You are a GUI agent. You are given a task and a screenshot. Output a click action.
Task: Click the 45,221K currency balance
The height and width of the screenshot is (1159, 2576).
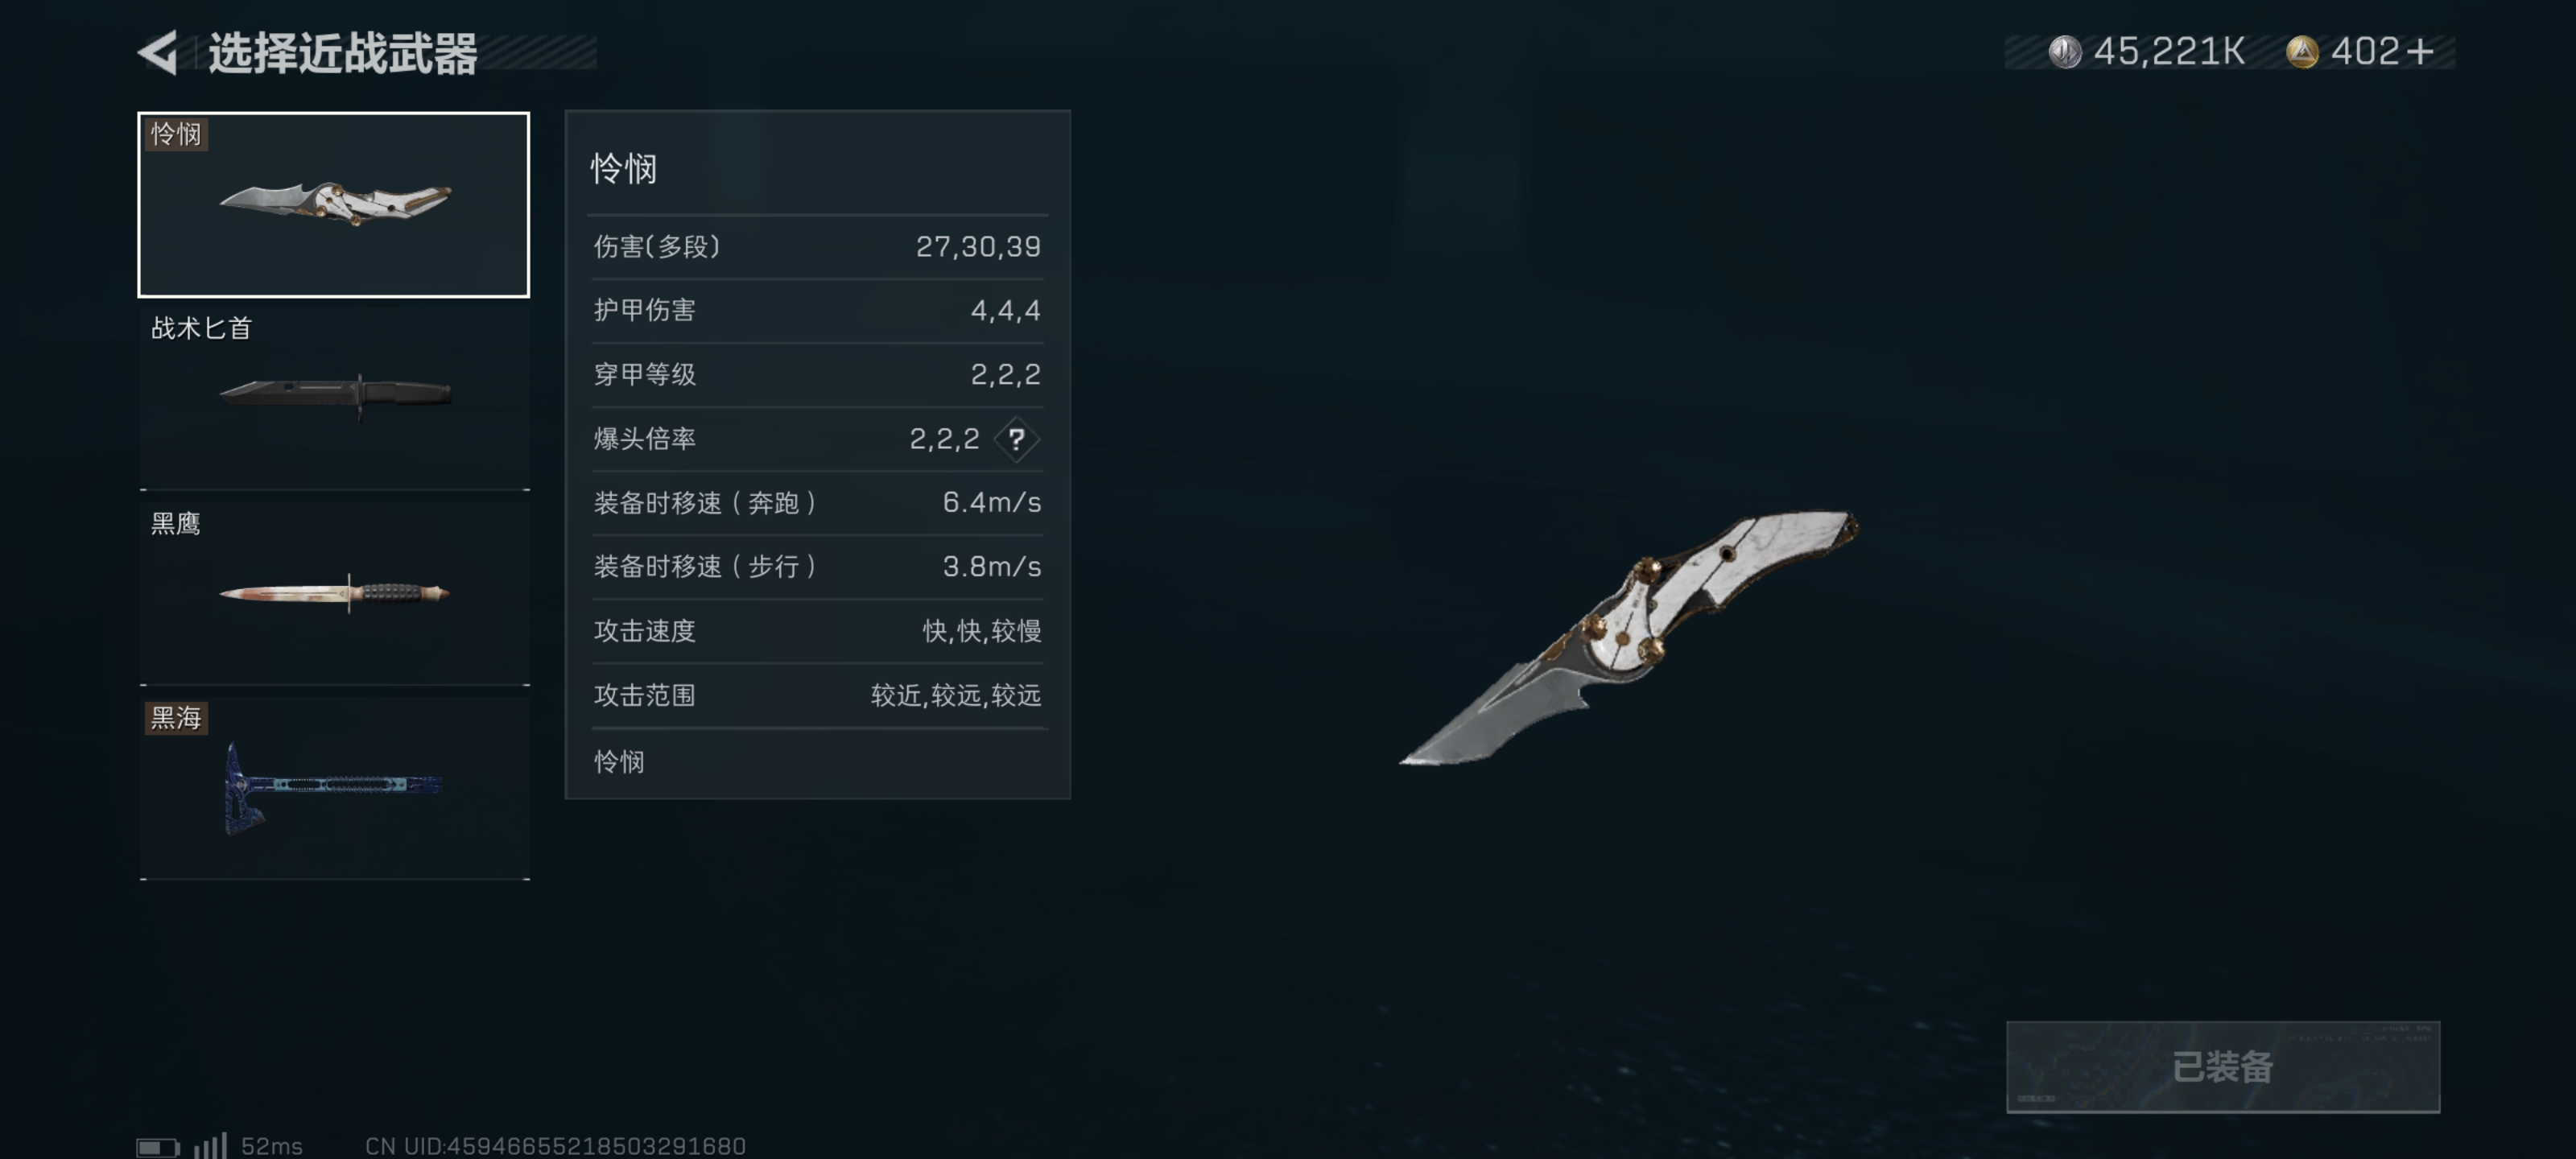tap(2169, 52)
